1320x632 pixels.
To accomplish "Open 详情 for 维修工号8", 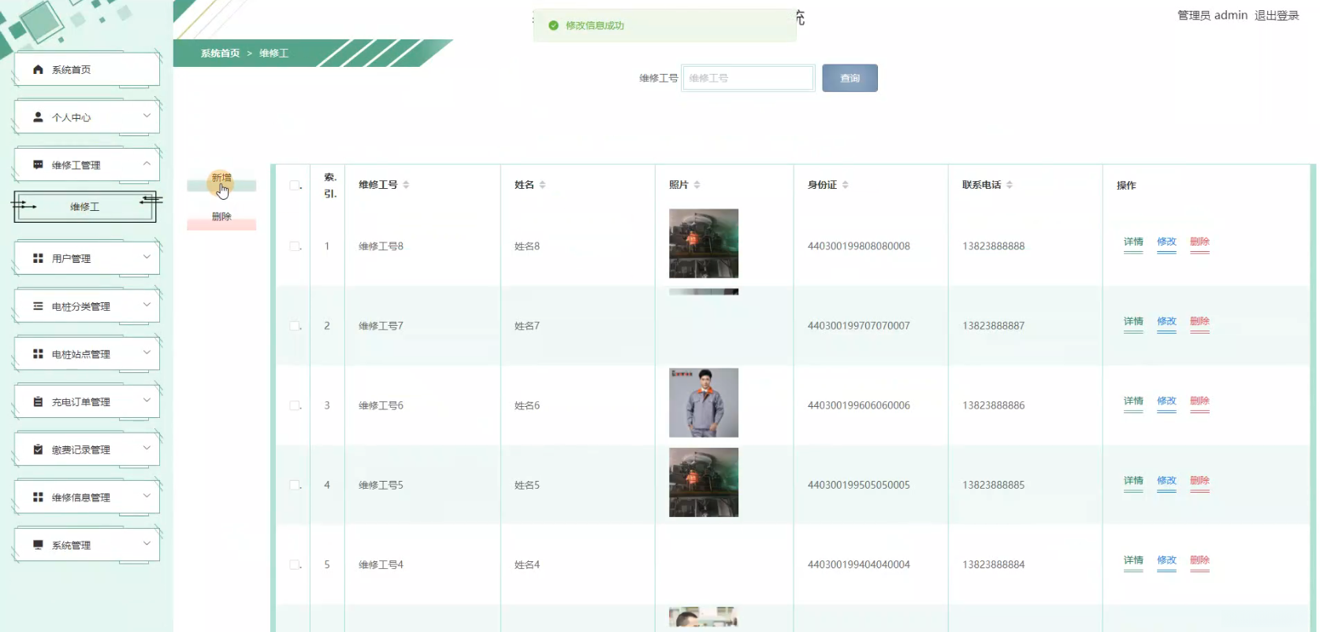I will [x=1133, y=242].
